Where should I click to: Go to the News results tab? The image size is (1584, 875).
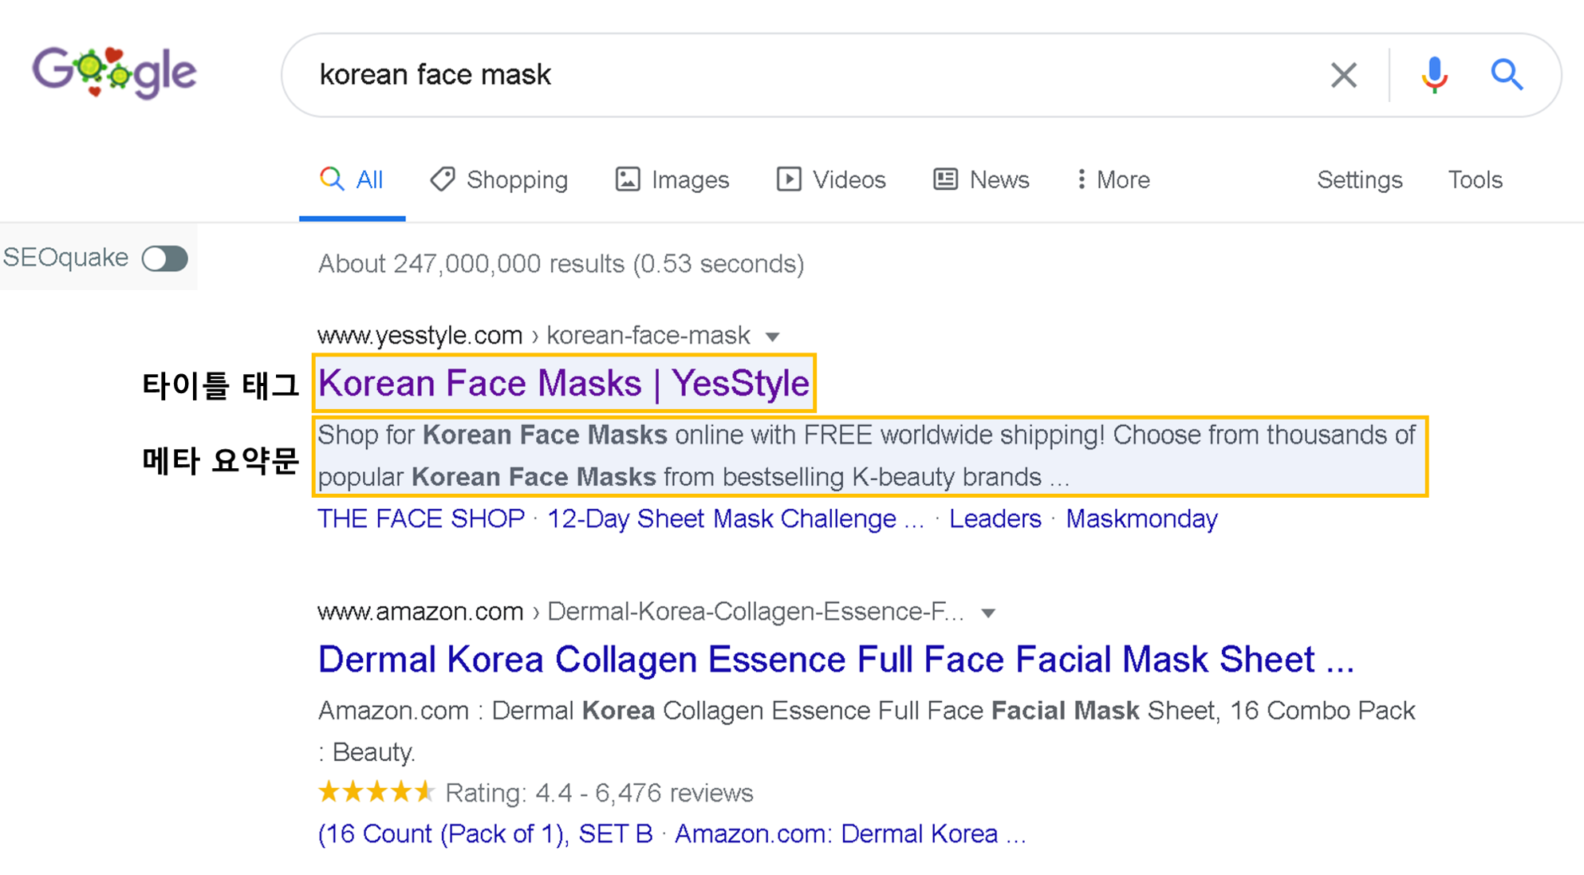coord(981,179)
